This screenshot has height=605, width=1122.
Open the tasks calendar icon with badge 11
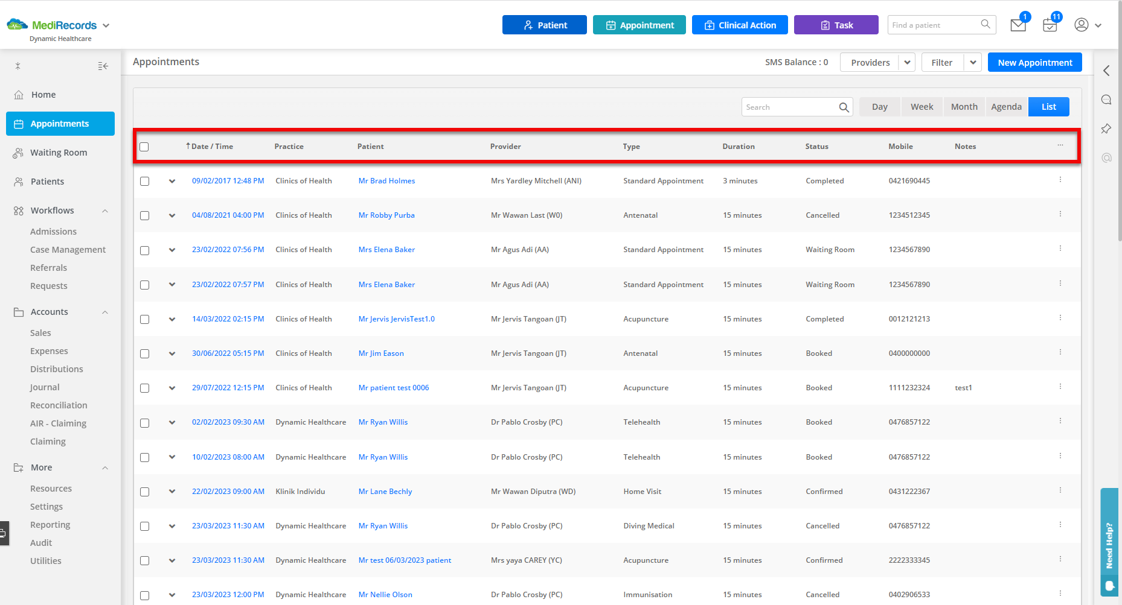[1050, 25]
